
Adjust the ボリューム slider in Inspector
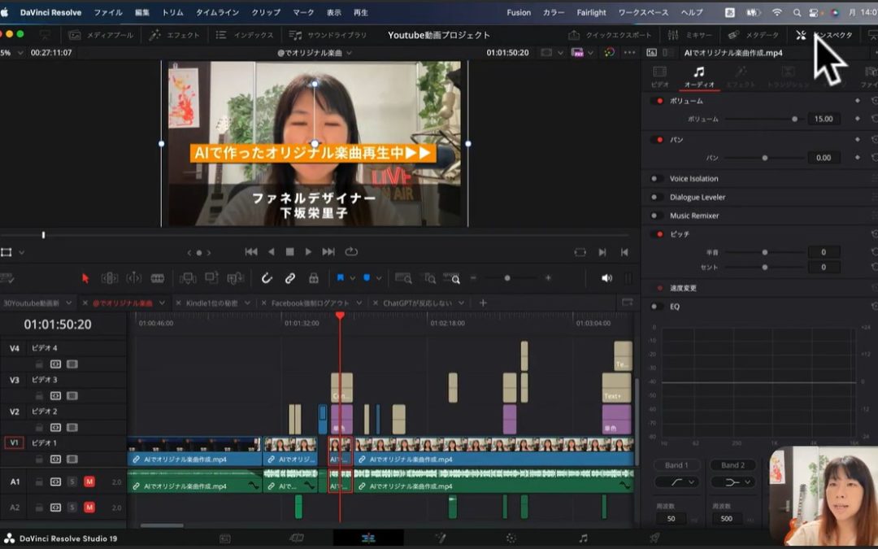coord(794,119)
